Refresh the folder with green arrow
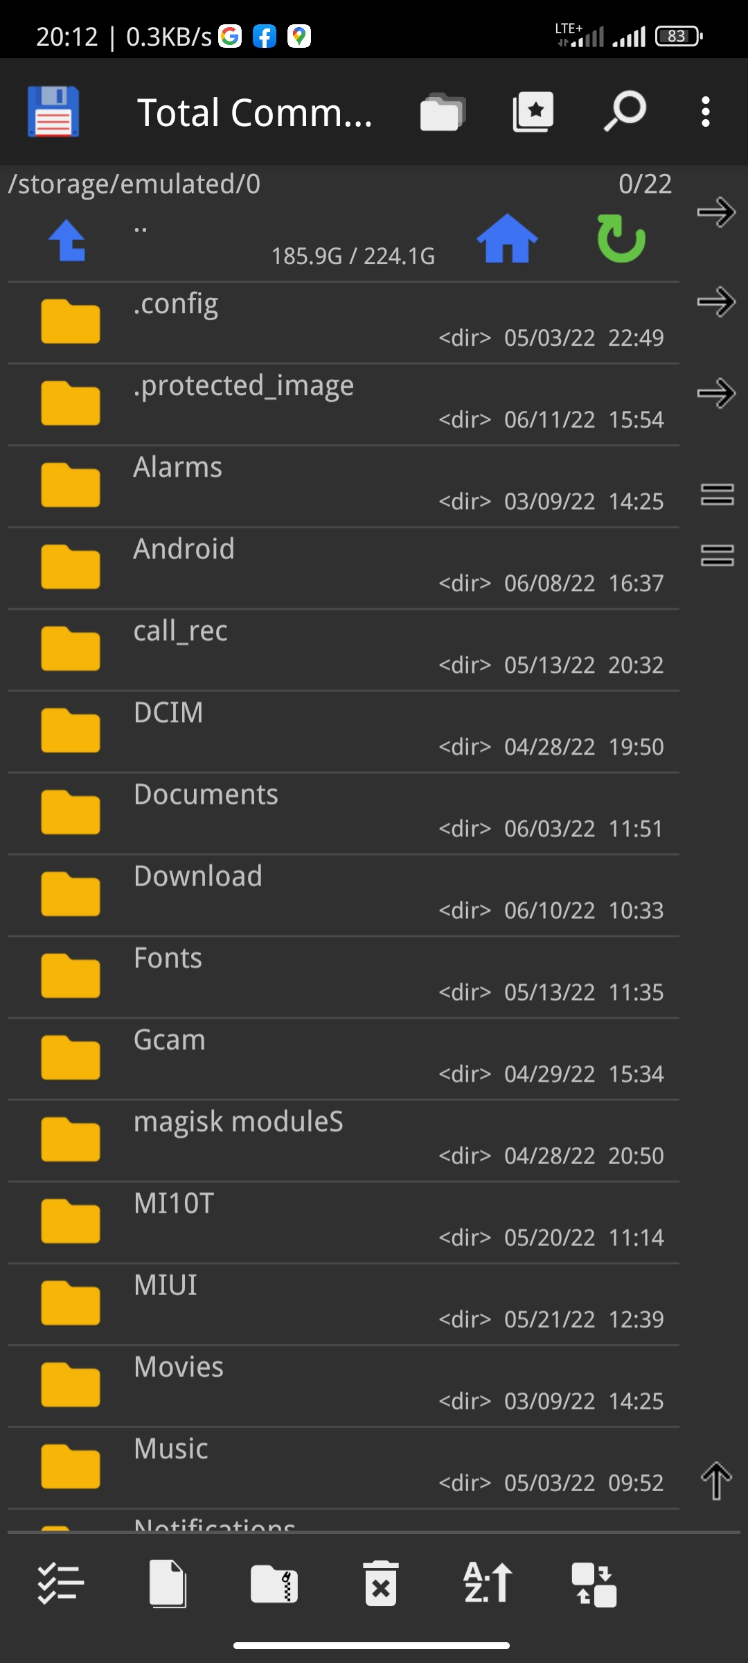The image size is (748, 1663). (621, 238)
